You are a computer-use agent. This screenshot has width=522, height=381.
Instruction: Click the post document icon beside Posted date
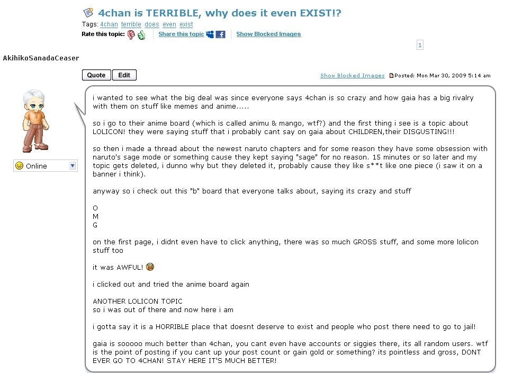coord(392,76)
